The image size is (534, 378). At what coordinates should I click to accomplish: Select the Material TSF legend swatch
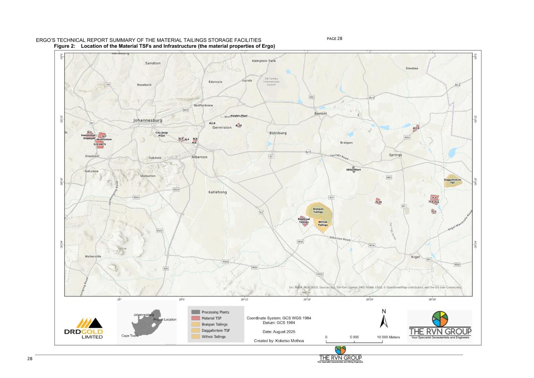click(195, 318)
